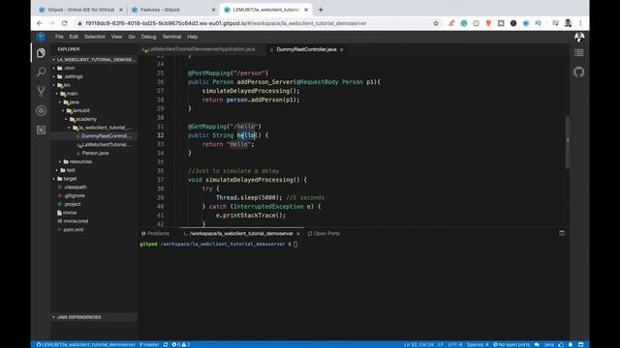This screenshot has width=620, height=348.
Task: Switch to the 'Features - Gitpod' browser tab
Action: tap(173, 10)
